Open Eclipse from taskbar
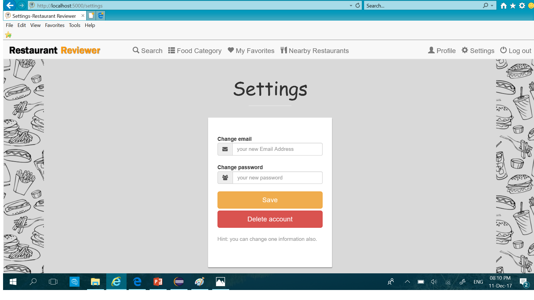 [x=179, y=282]
